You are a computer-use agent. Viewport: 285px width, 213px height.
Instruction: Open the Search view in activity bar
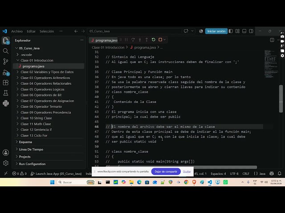click(6, 51)
